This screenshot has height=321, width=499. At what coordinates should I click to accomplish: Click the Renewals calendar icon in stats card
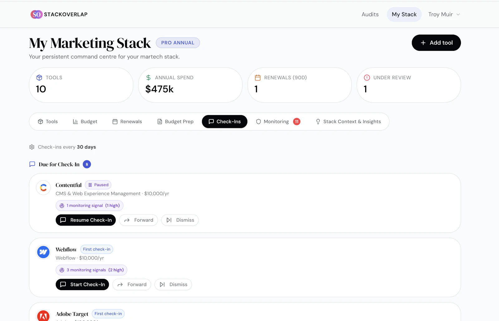point(258,78)
